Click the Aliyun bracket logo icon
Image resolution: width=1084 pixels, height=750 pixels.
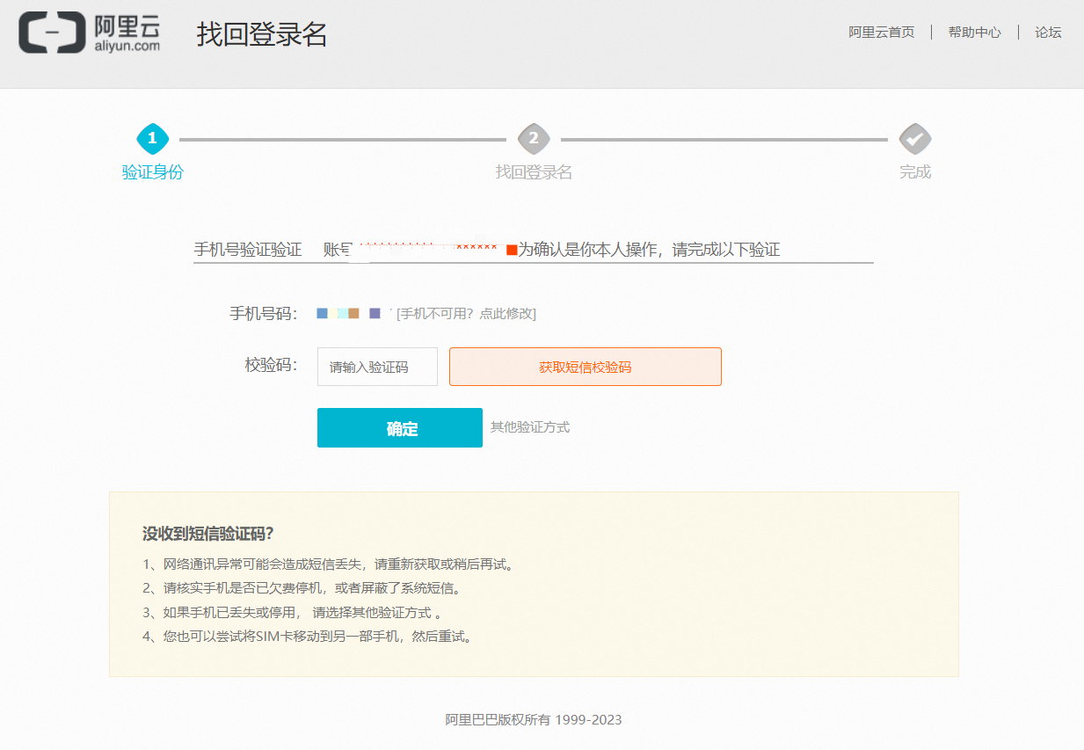point(51,33)
